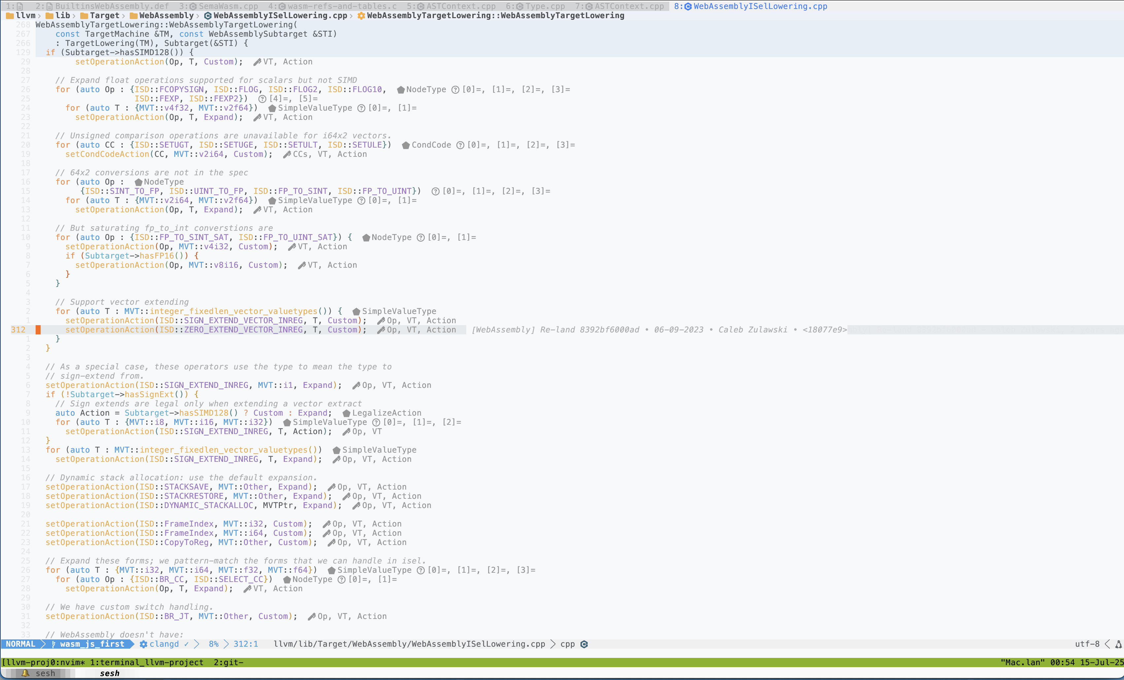
Task: Click the clangd LSP status label
Action: [164, 644]
